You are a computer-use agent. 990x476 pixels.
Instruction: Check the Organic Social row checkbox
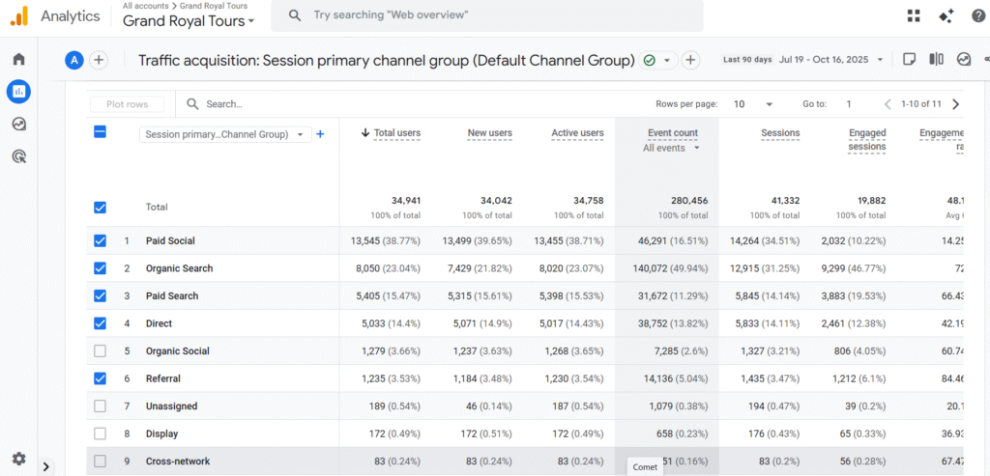point(100,350)
